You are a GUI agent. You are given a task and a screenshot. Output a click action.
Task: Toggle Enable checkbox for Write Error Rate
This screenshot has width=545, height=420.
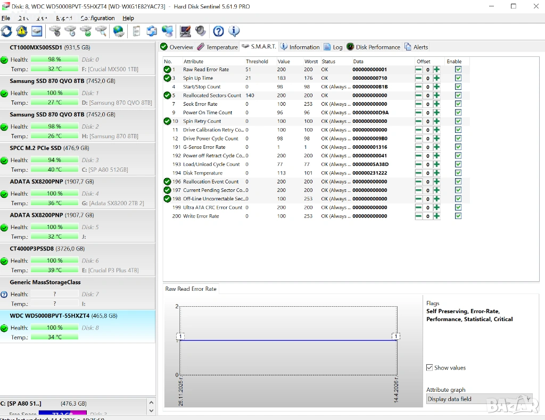pos(458,216)
